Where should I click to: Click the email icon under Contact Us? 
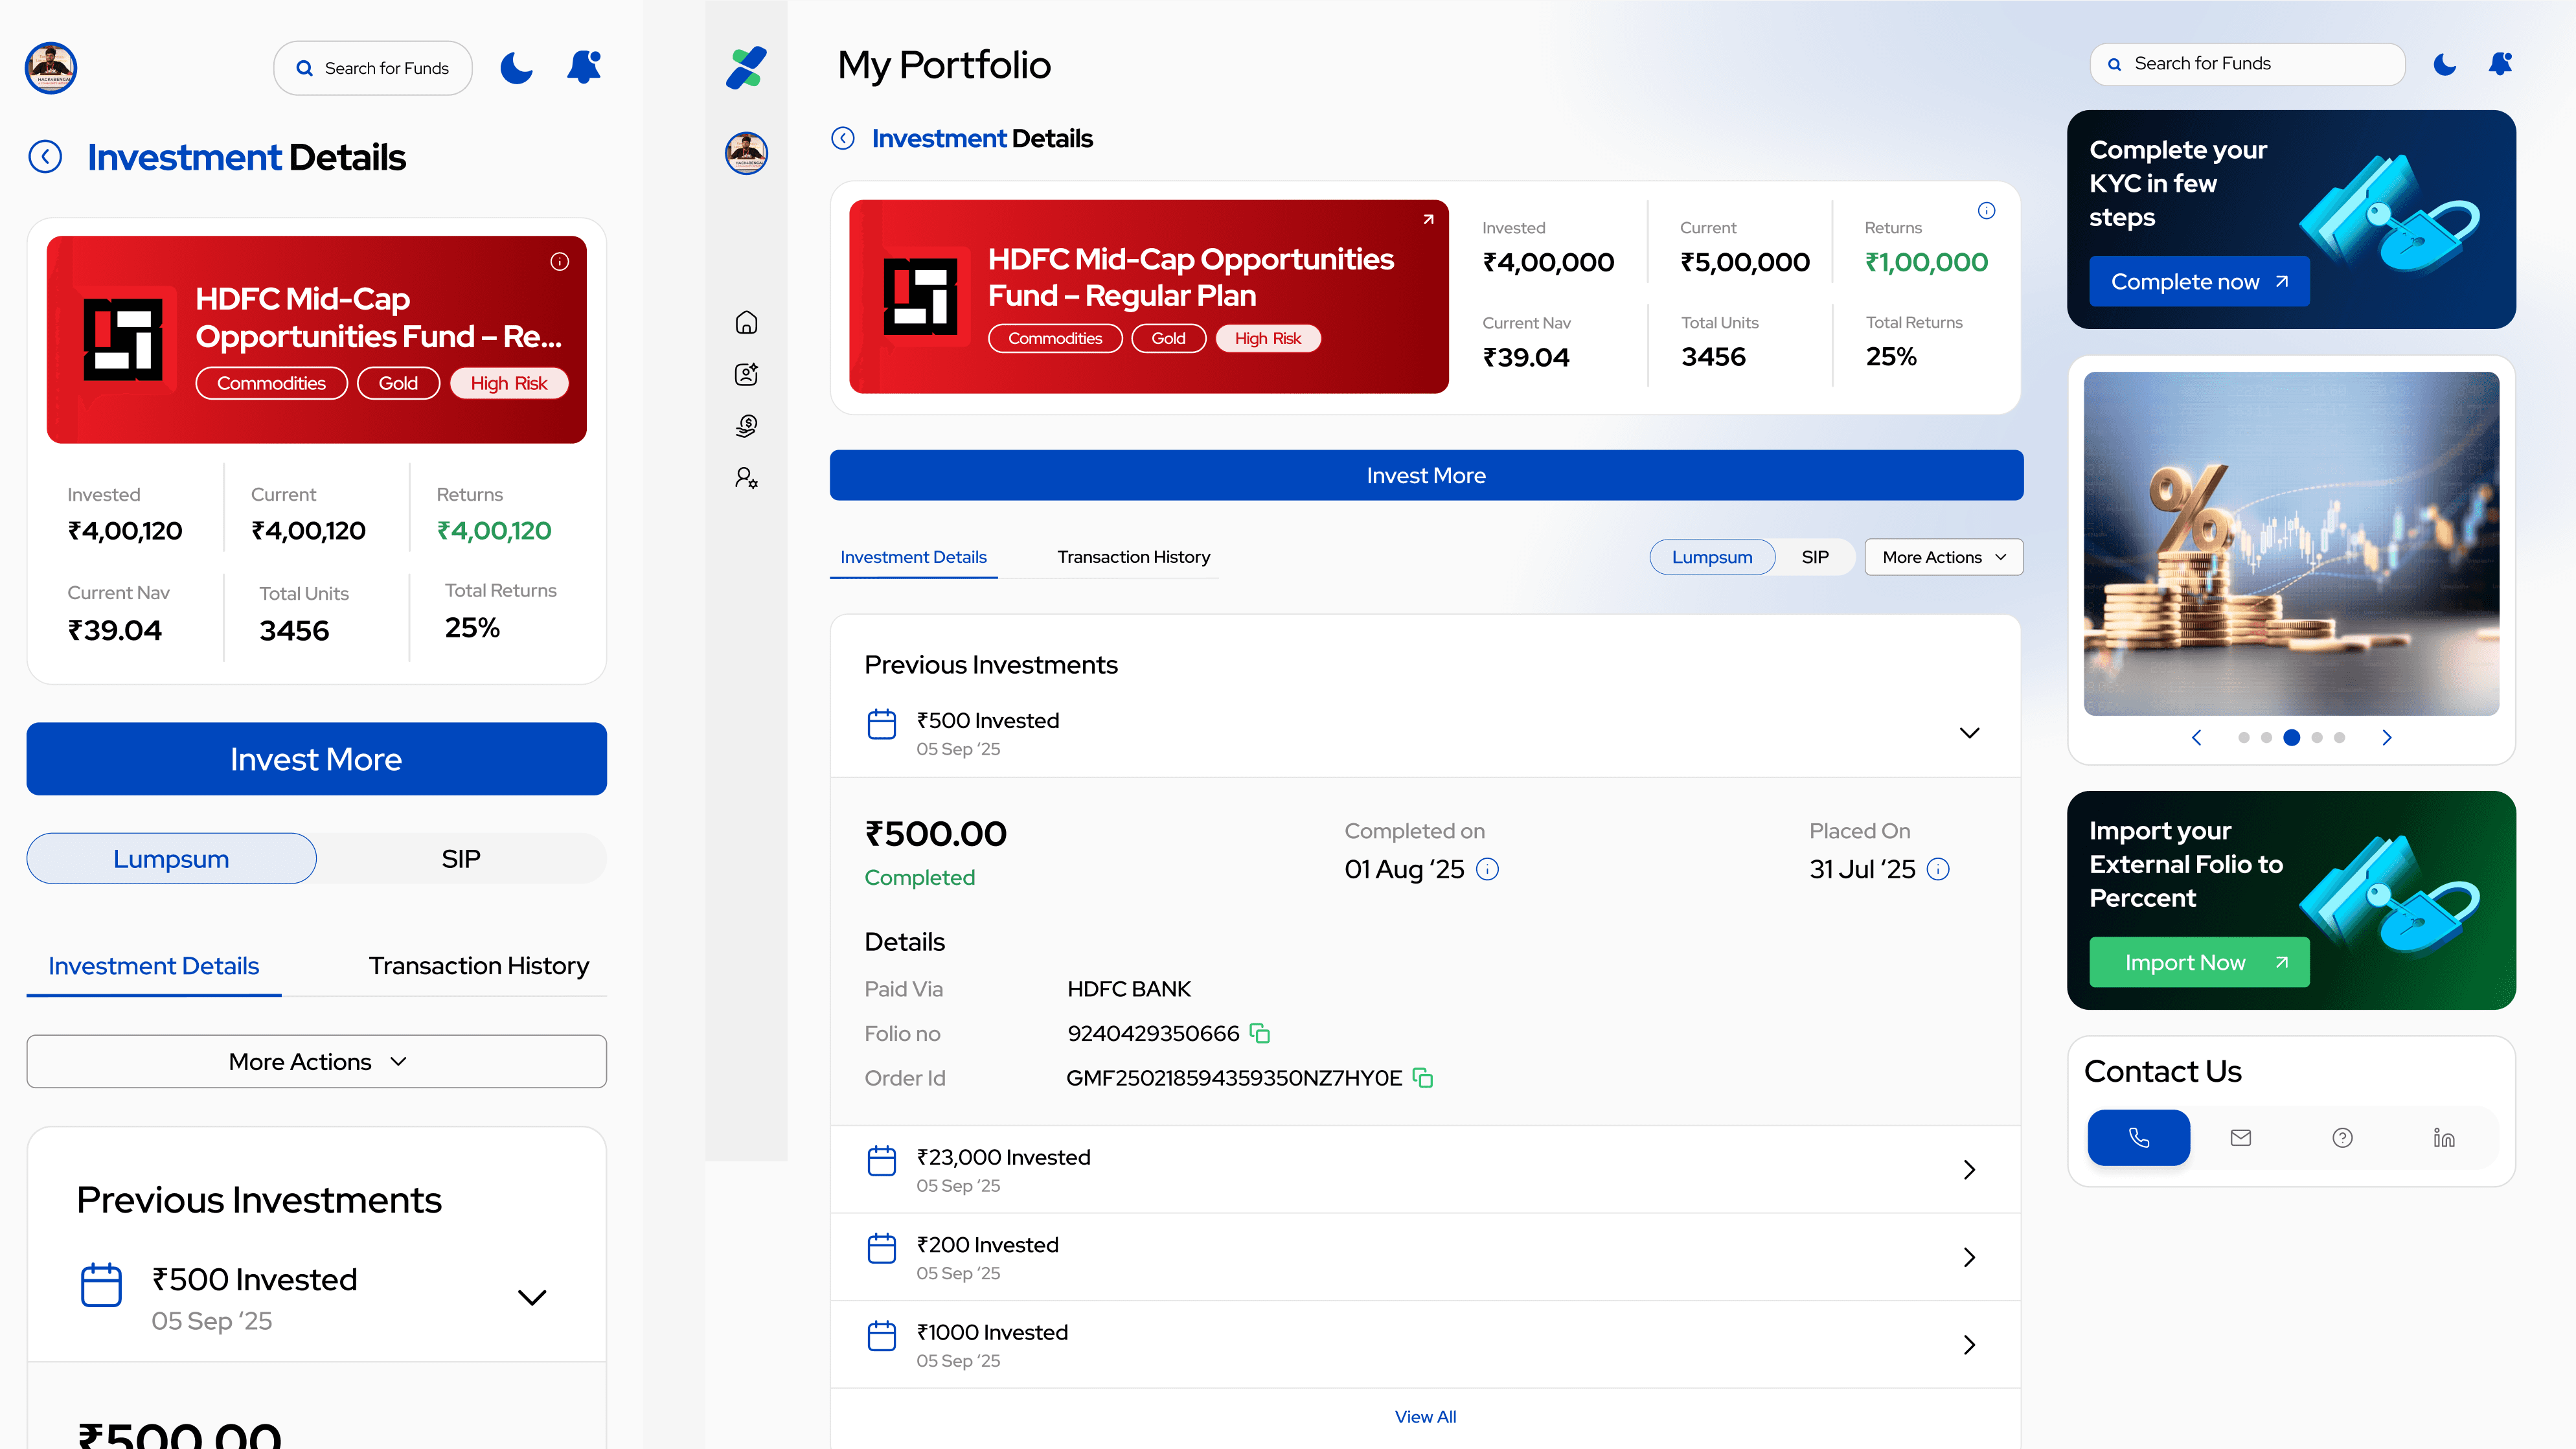point(2240,1137)
